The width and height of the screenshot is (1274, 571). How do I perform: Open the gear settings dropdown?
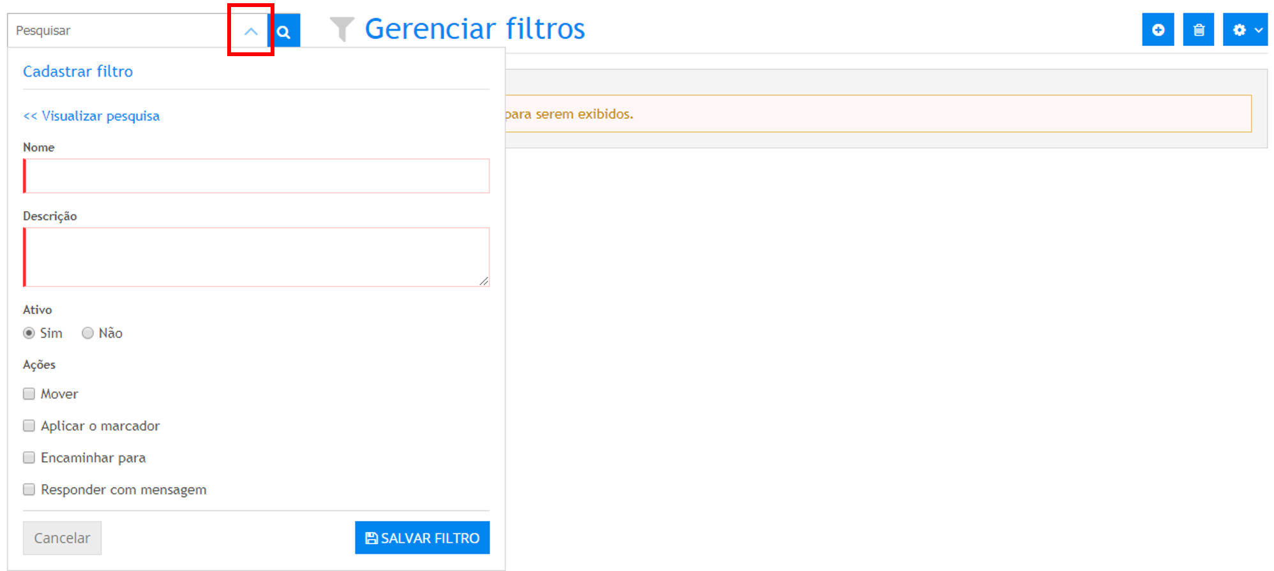pyautogui.click(x=1245, y=30)
